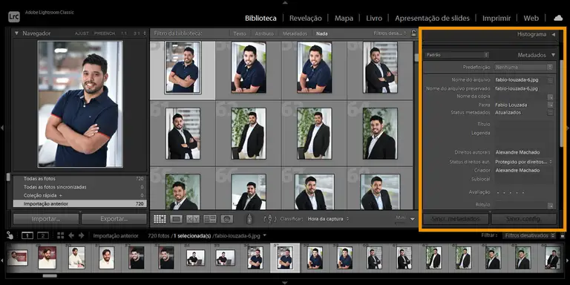Click the sync hand icon above filmstrip

tap(10, 235)
